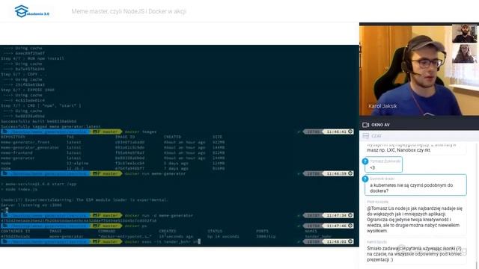Select the woman participant's video thumbnail

[464, 54]
